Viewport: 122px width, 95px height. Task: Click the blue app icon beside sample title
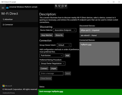7,8
